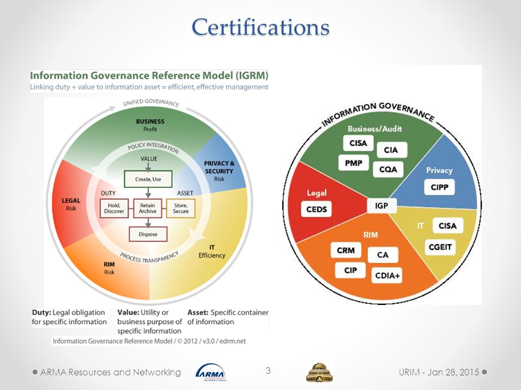Click the "PROCESS TRANSPARENCY" curved text

pos(149,257)
